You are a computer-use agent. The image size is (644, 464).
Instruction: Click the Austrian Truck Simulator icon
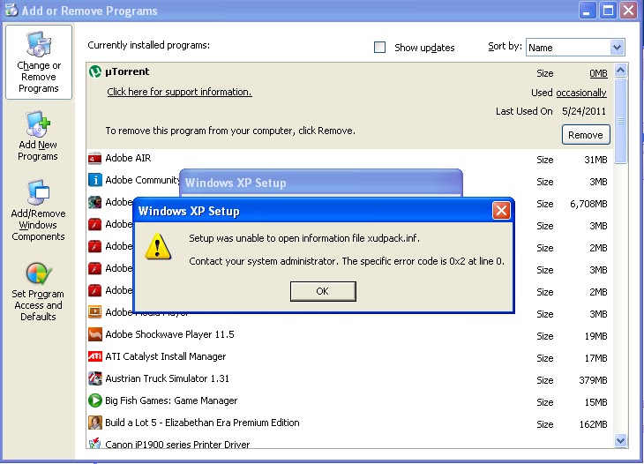click(x=95, y=378)
